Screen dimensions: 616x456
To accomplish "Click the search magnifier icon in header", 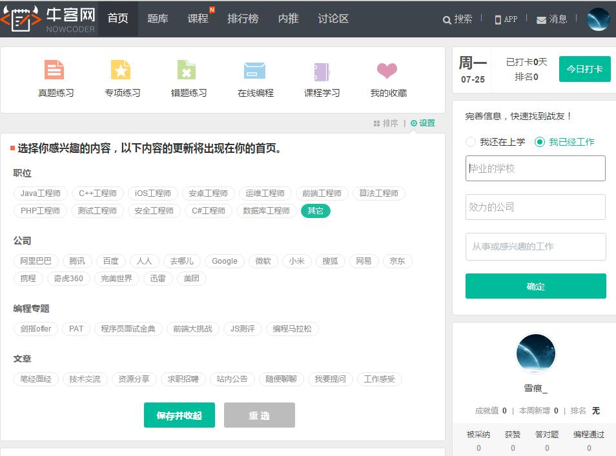I will point(447,20).
